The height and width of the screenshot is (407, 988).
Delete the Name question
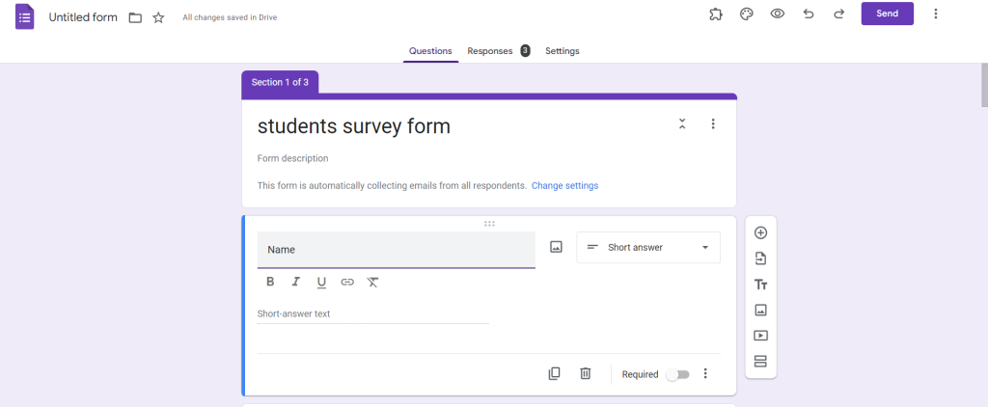pyautogui.click(x=586, y=373)
